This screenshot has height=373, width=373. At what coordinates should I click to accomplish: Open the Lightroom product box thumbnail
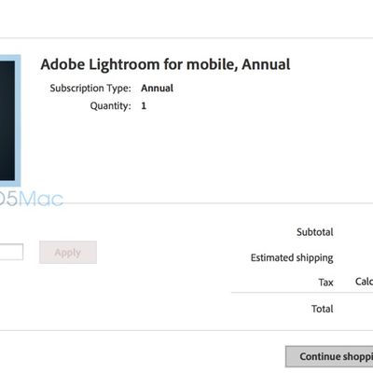(x=10, y=120)
